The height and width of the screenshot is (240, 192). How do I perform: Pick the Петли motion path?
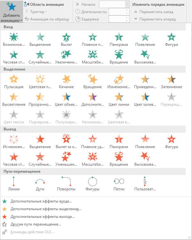coord(119,184)
